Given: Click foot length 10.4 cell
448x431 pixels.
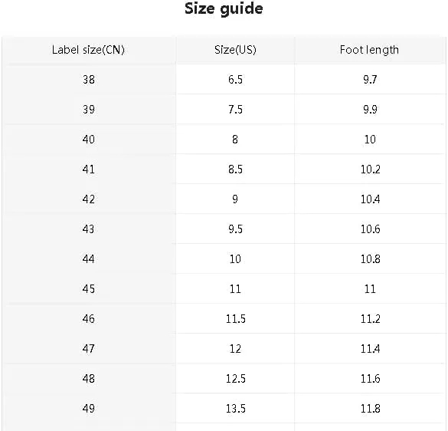Looking at the screenshot, I should tap(370, 199).
